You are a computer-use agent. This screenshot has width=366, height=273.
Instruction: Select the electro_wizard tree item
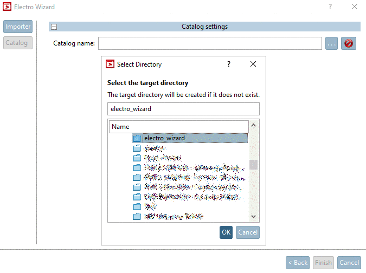pyautogui.click(x=164, y=138)
